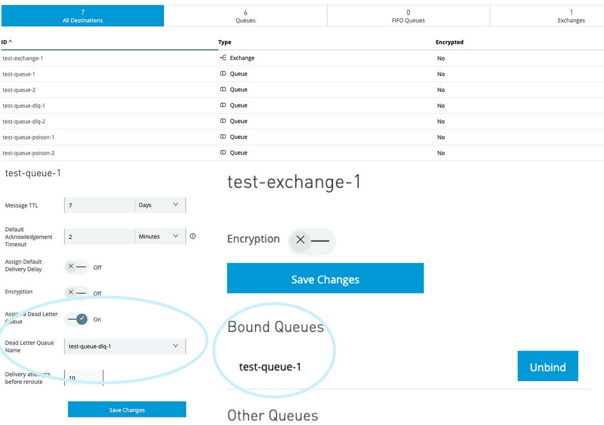Unbind test-queue-1 from the exchange

(x=547, y=367)
